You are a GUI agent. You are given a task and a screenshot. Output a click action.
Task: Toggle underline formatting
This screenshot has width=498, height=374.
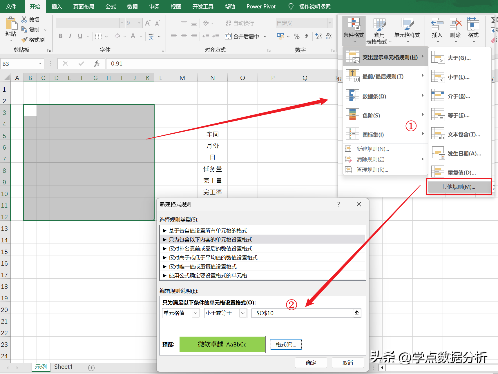pos(80,36)
